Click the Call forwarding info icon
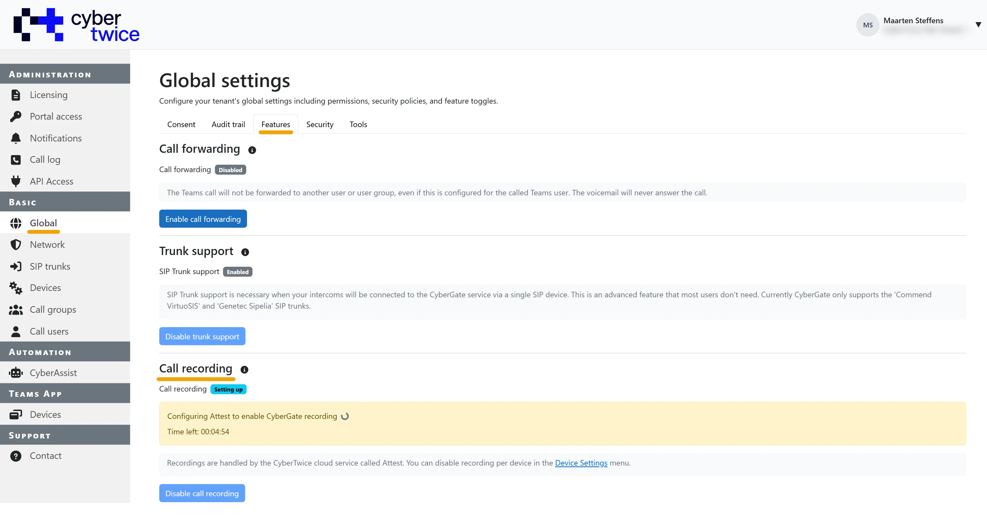Image resolution: width=987 pixels, height=520 pixels. (x=252, y=150)
